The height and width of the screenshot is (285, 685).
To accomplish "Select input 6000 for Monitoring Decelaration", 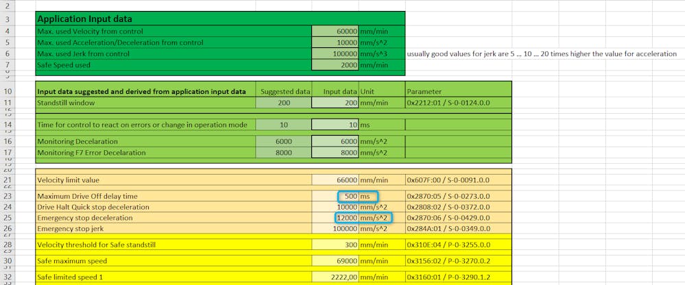I will pyautogui.click(x=335, y=142).
